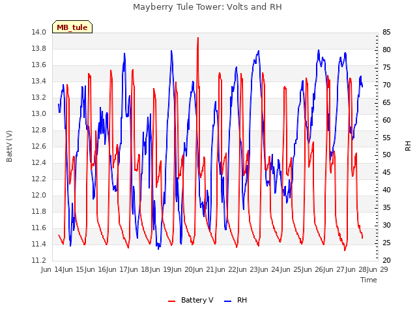Click the 20 right axis tick label
The width and height of the screenshot is (417, 313).
386,261
